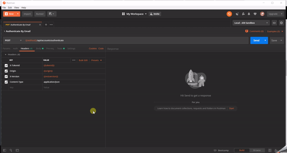Screen dimensions: 287x153
Task: Open manage environments gear icon
Action: point(281,23)
